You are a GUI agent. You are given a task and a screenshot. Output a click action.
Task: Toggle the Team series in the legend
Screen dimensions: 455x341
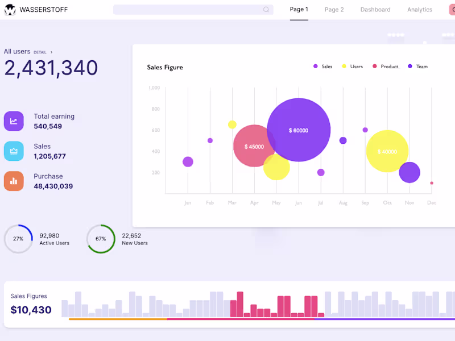(x=417, y=66)
